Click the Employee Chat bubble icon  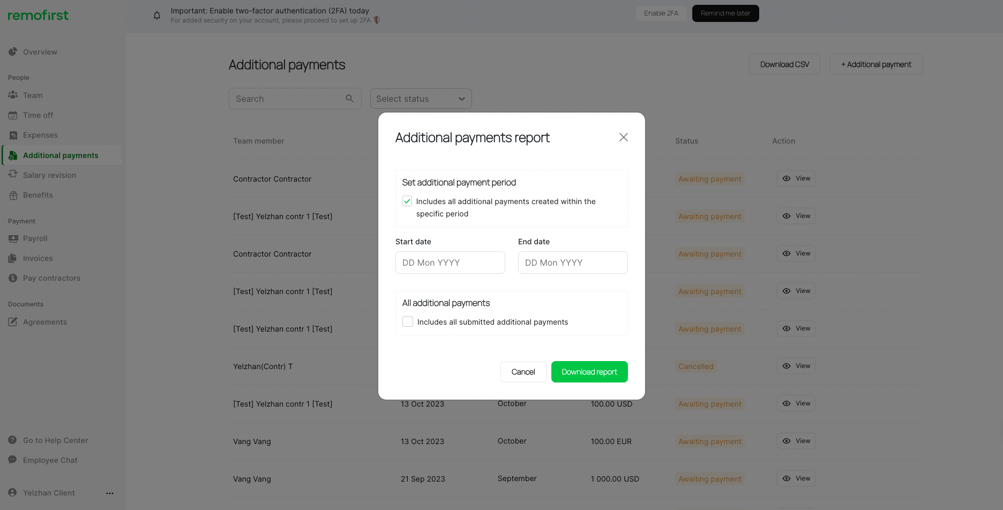[12, 460]
